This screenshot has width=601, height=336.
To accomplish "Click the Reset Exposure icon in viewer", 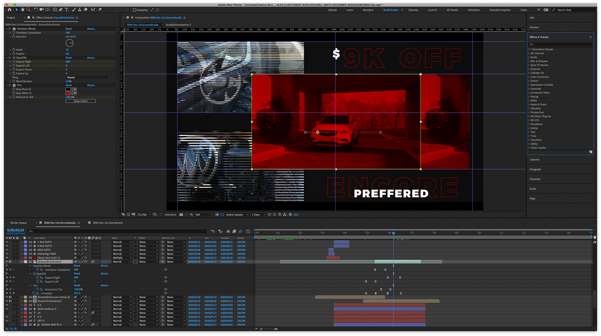I will [290, 215].
